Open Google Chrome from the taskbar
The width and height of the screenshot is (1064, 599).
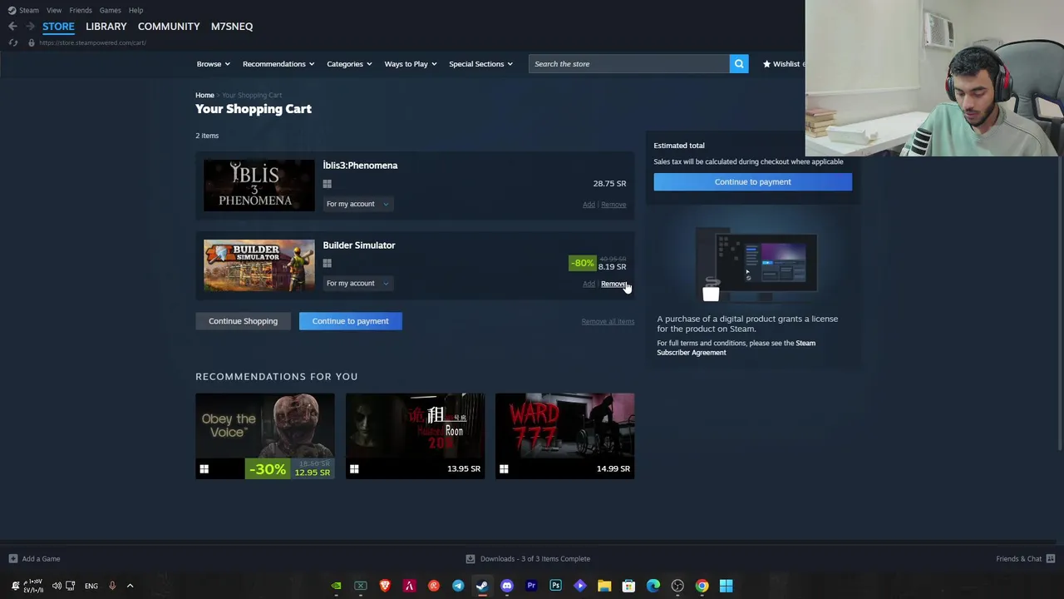tap(702, 586)
